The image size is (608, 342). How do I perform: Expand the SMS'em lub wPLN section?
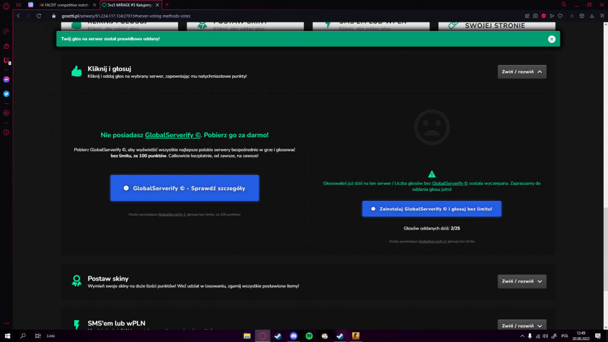(x=522, y=326)
